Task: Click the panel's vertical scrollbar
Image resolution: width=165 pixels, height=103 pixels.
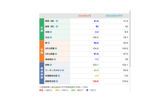Action: [x=130, y=39]
